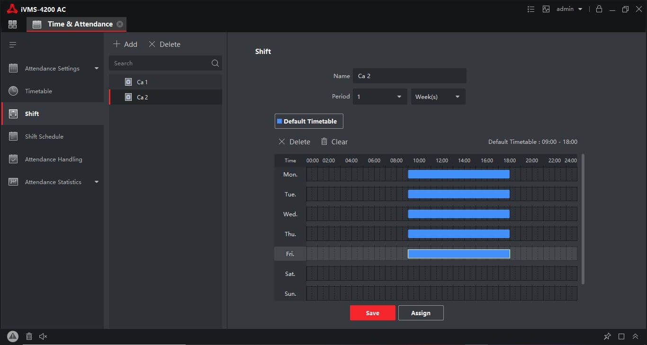Open the resource monitor icon in title bar
Screen dimensions: 647x345
coord(546,9)
